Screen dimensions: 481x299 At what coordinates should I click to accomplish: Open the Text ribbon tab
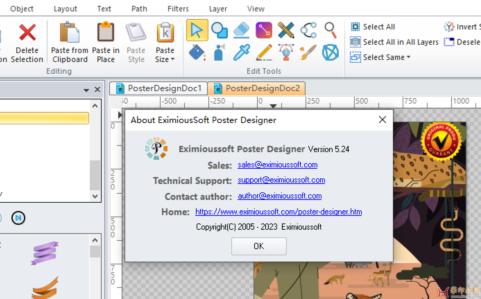[x=104, y=9]
